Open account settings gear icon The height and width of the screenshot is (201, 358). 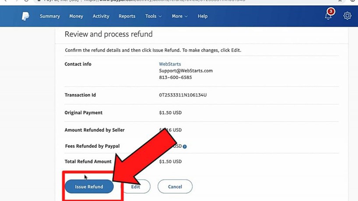tap(347, 16)
